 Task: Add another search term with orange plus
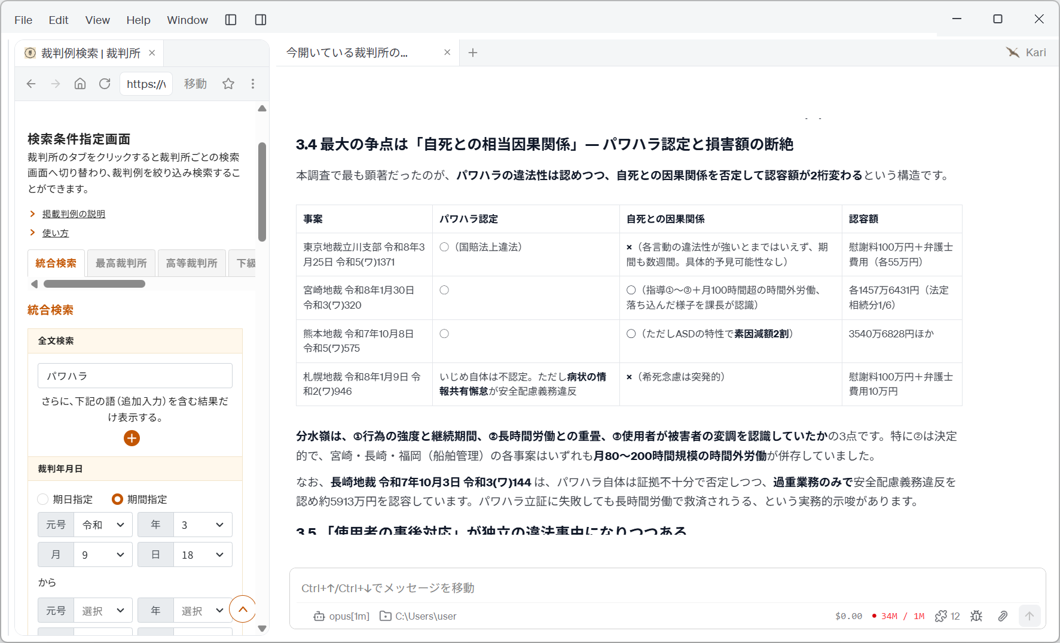point(132,438)
